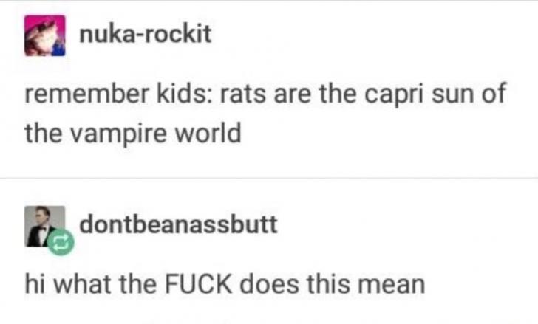
Task: Click the green reblog badge icon
Action: click(61, 243)
